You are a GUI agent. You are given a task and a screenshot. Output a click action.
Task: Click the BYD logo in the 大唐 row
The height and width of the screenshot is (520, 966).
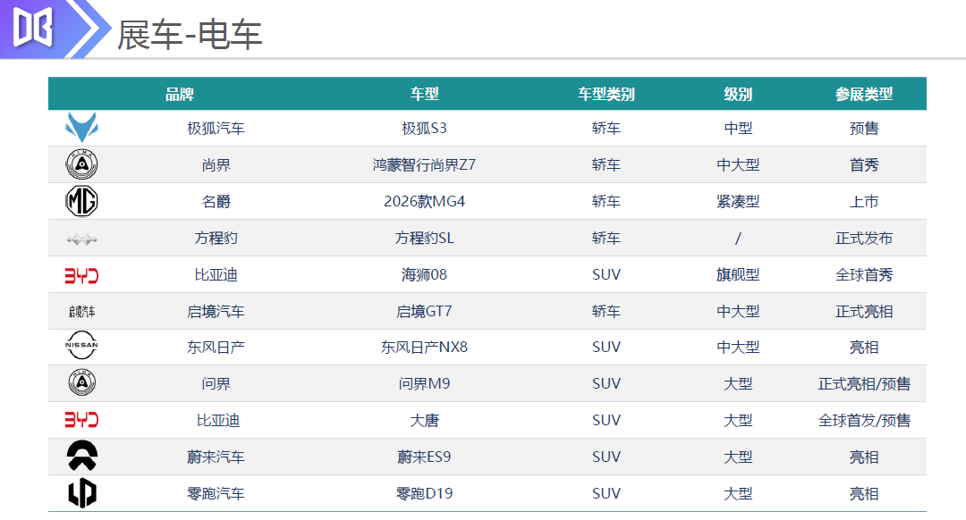pos(81,420)
